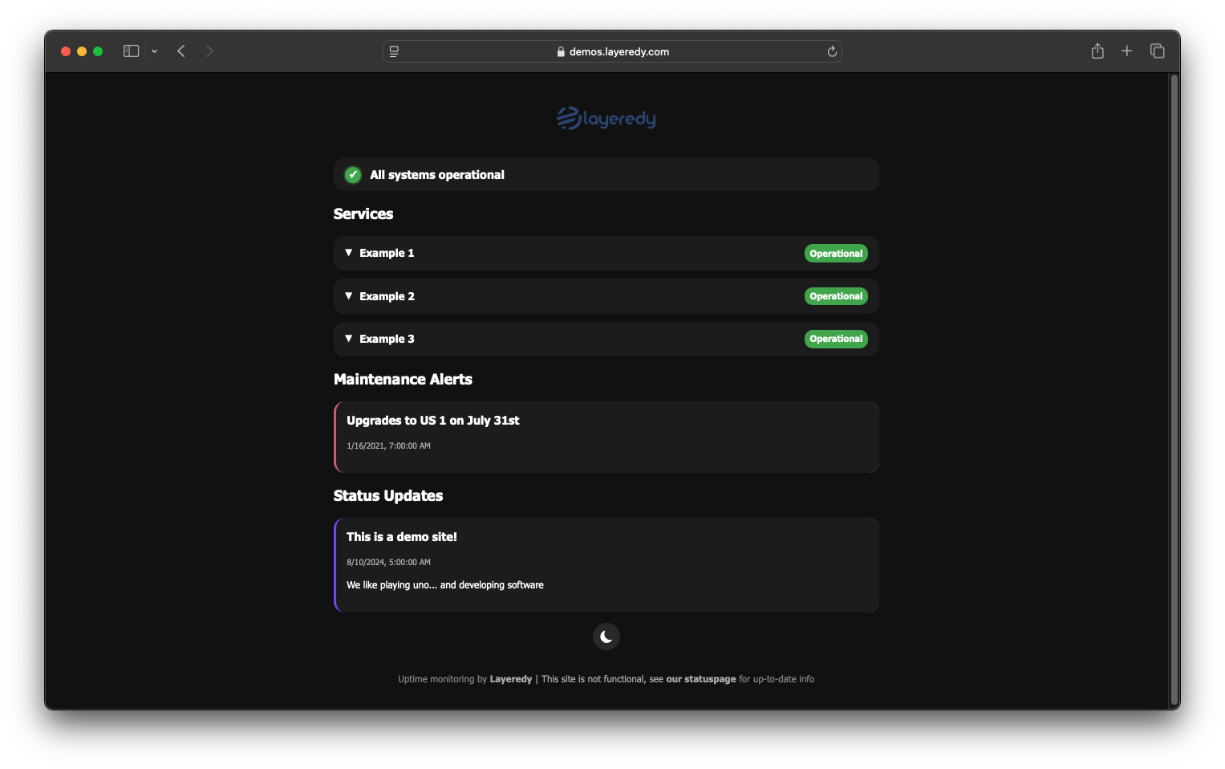
Task: Toggle the dark mode moon button
Action: coord(606,637)
